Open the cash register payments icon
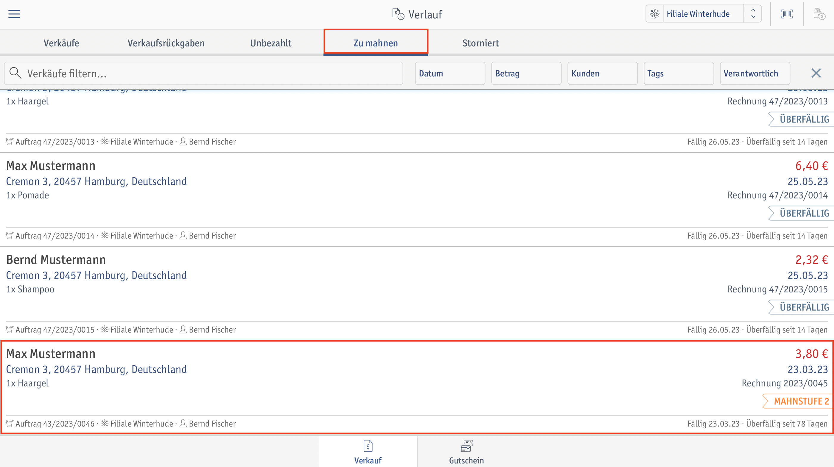Viewport: 834px width, 467px height. point(819,14)
